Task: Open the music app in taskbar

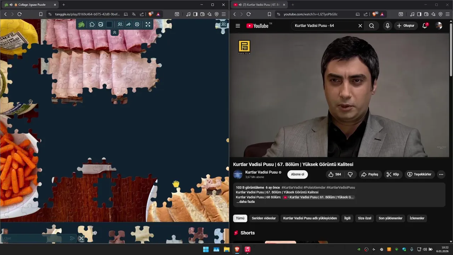Action: pos(247,249)
